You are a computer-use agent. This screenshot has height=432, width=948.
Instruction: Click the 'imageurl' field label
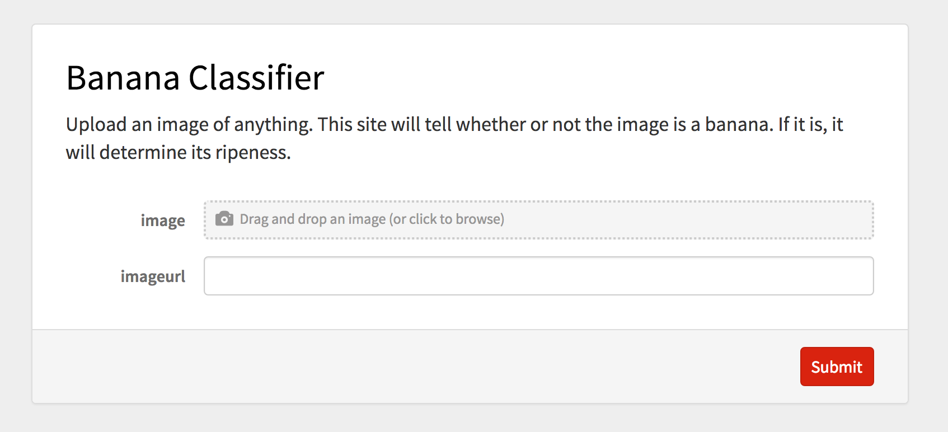[x=153, y=276]
